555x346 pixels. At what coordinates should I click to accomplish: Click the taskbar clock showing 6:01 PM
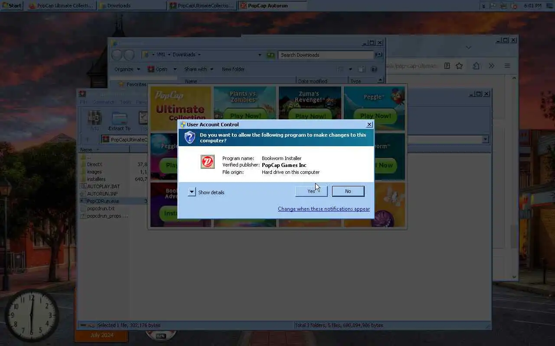(532, 6)
